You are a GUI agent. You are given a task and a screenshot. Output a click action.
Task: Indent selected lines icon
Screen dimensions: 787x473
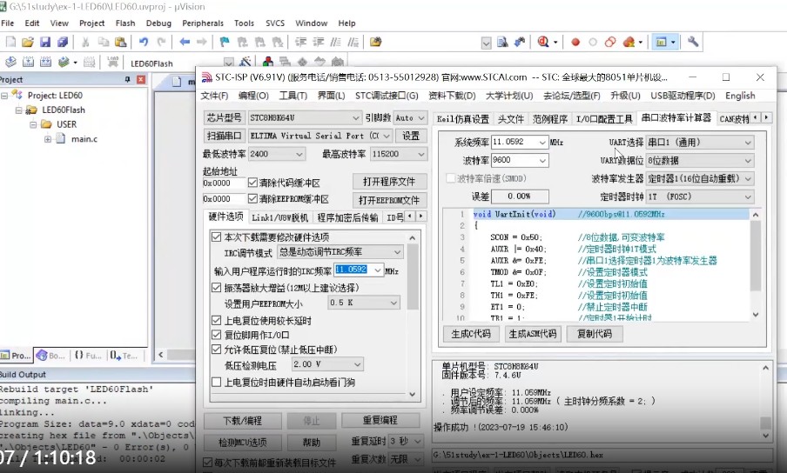300,42
